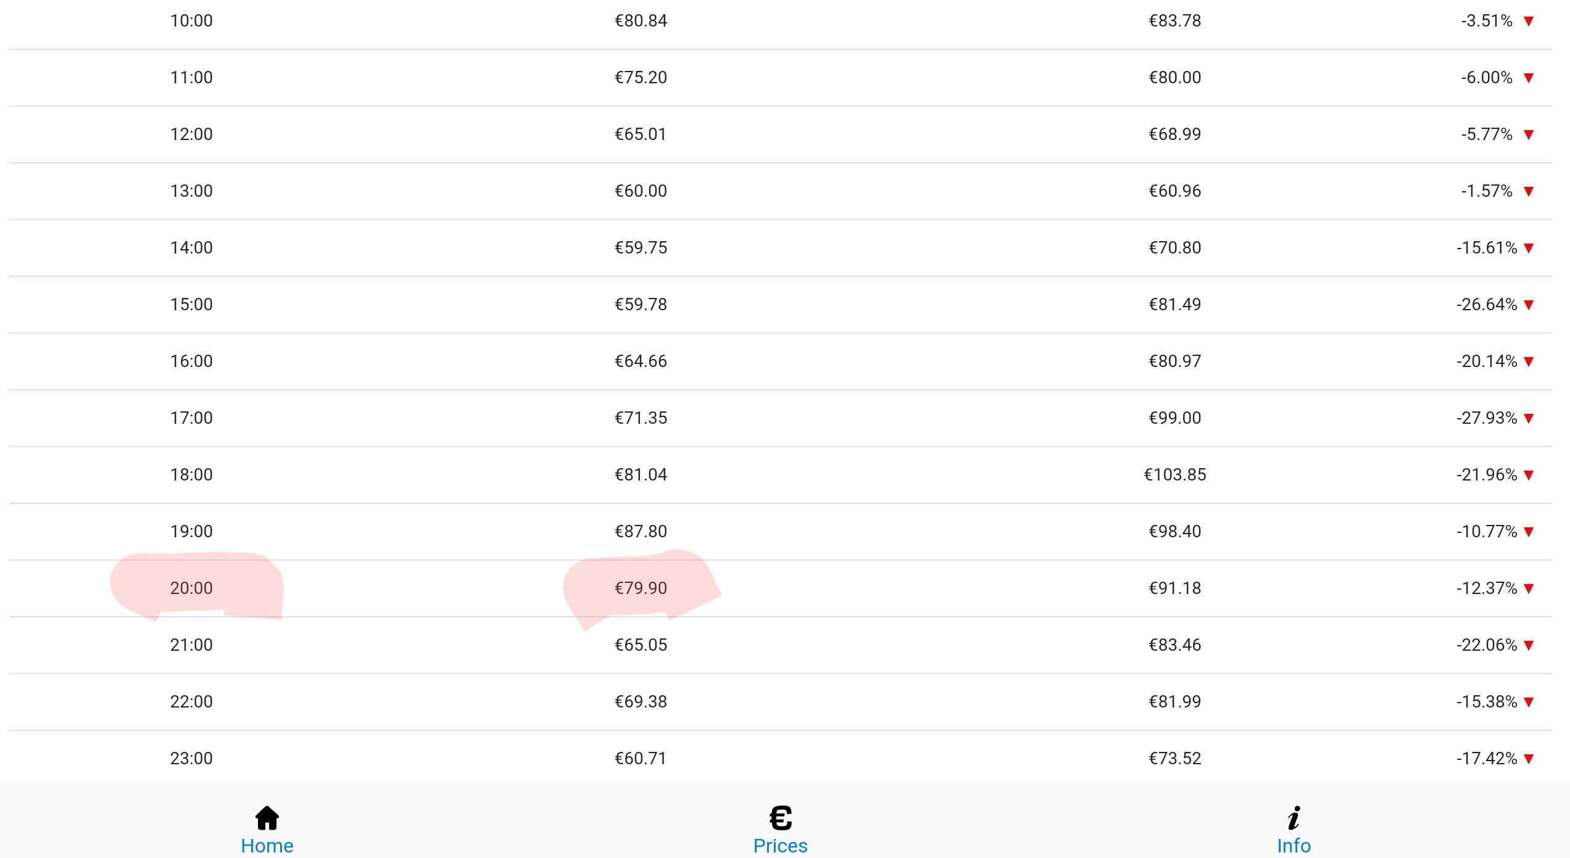Image resolution: width=1570 pixels, height=858 pixels.
Task: Select the 23:00 time cell
Action: tap(191, 758)
